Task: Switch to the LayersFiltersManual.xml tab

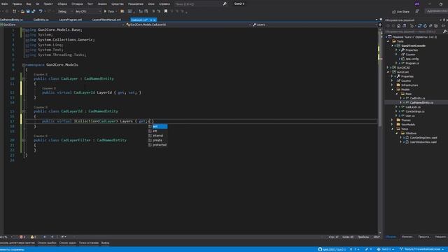Action: [106, 20]
